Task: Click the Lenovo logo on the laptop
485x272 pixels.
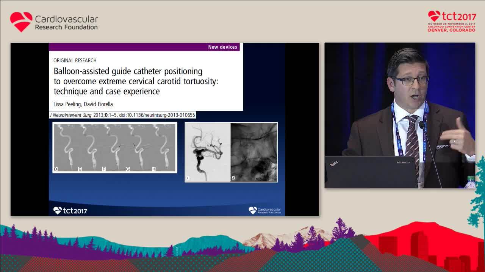Action: [x=403, y=162]
